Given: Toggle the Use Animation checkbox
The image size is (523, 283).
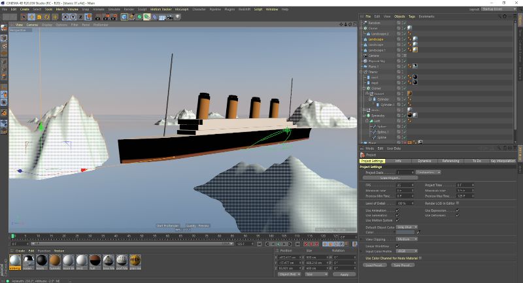Looking at the screenshot, I should coord(397,210).
